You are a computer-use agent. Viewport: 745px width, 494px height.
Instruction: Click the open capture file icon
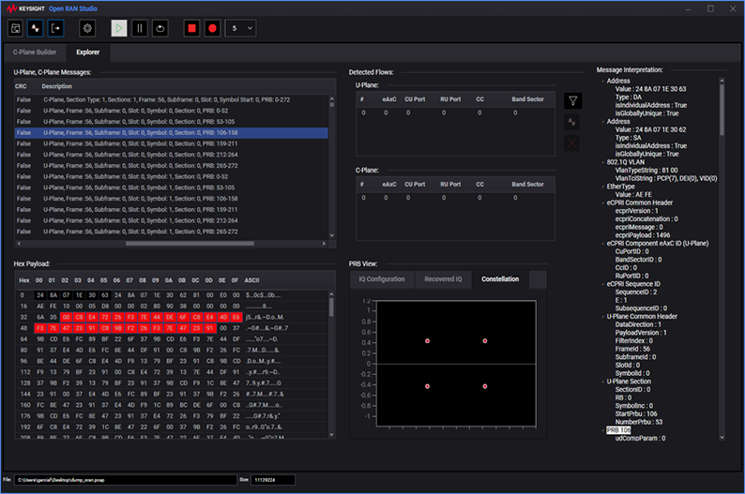pos(17,28)
